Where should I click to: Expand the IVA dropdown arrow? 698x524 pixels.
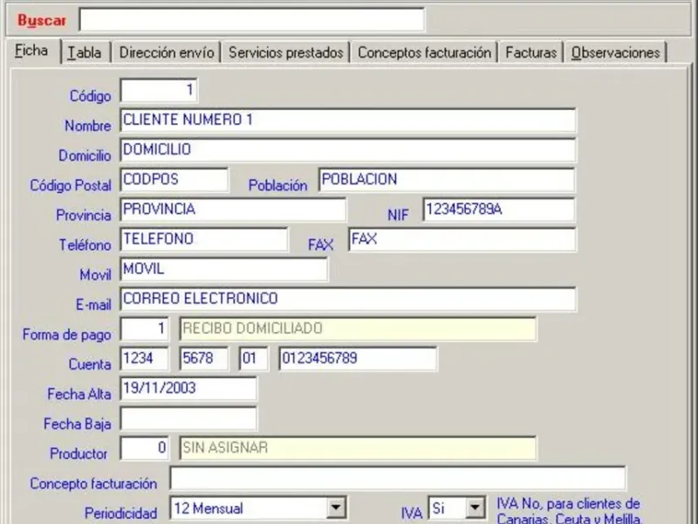pos(475,508)
